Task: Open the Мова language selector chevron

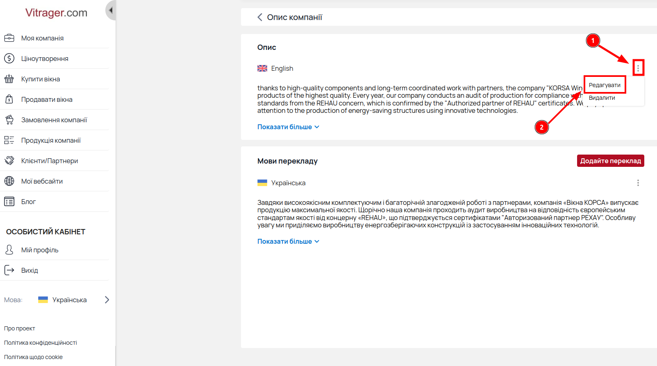Action: [107, 300]
